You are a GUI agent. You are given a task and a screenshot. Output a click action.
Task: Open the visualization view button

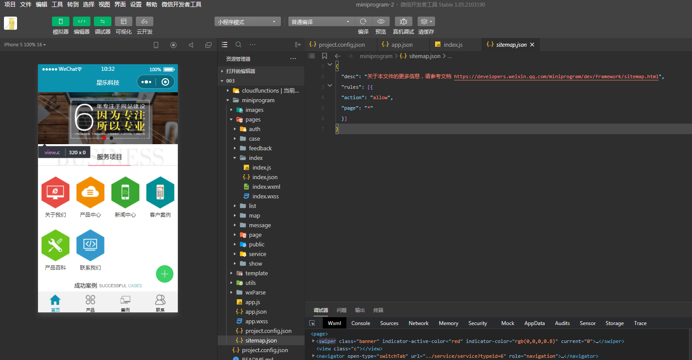tap(124, 21)
